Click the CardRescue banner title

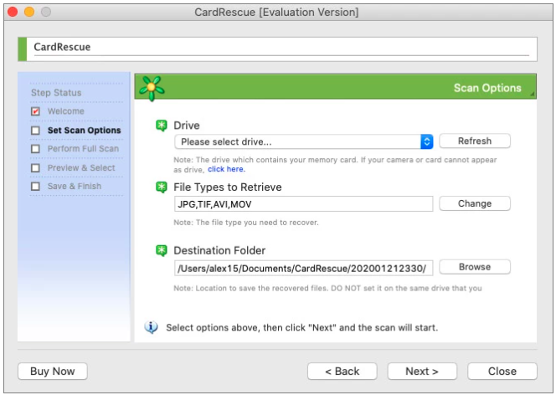click(62, 47)
